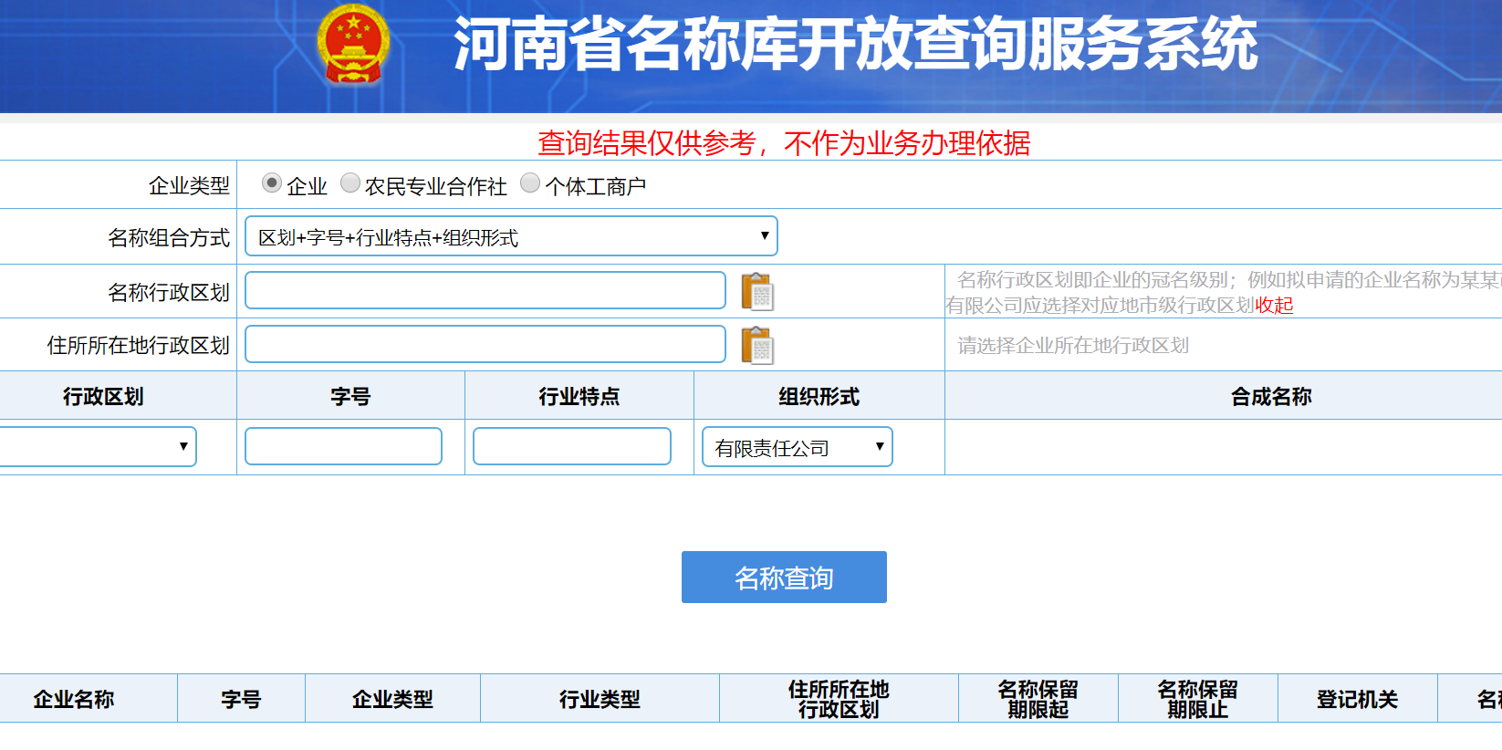The height and width of the screenshot is (750, 1502).
Task: Click the 河南省名称库开放查询服务系统 page title
Action: 855,45
